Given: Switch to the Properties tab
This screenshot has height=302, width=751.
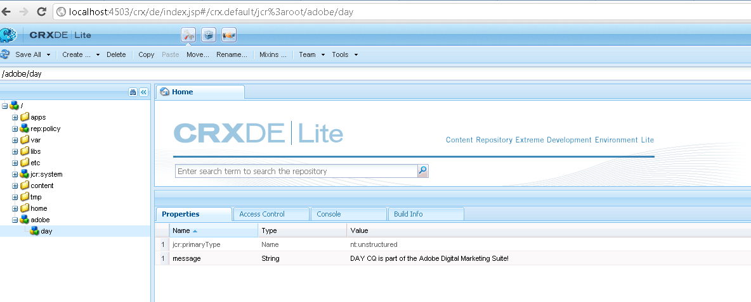Looking at the screenshot, I should pyautogui.click(x=194, y=214).
